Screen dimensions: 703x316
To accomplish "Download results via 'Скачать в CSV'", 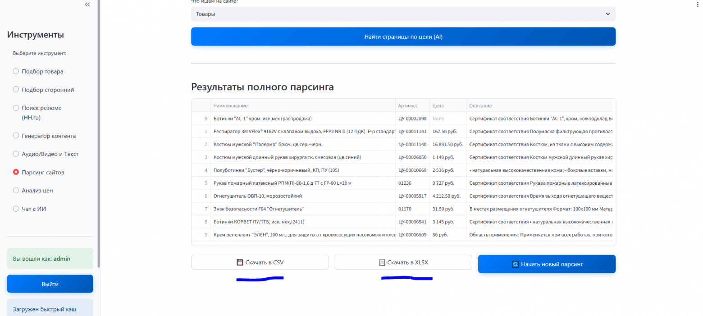I will coord(260,263).
